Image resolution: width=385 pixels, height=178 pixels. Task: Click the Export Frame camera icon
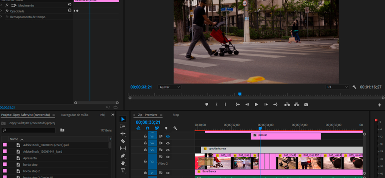306,104
